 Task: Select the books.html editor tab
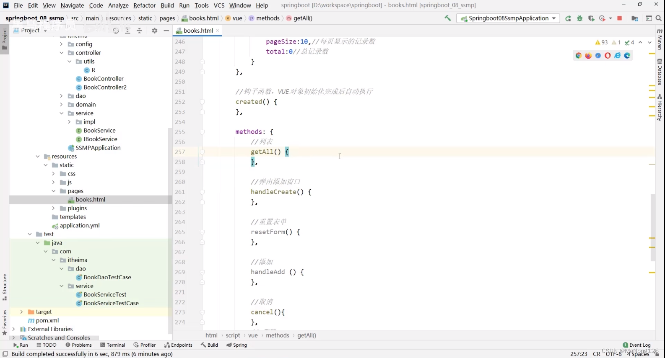click(x=198, y=31)
